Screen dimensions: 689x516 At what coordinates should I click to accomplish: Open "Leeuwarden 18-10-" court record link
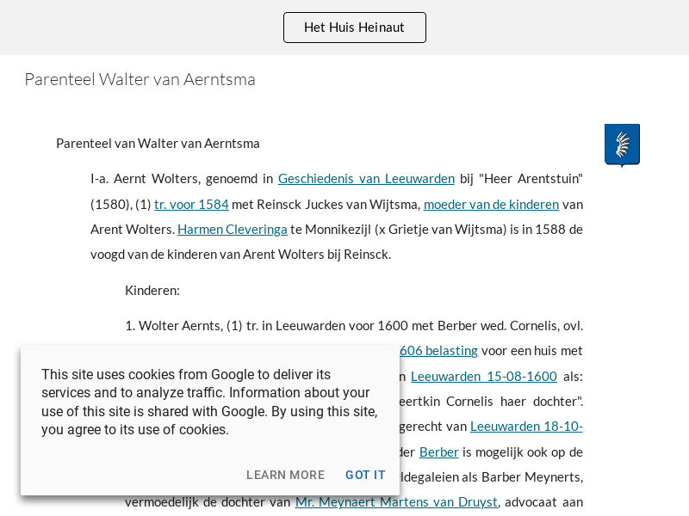pyautogui.click(x=526, y=426)
